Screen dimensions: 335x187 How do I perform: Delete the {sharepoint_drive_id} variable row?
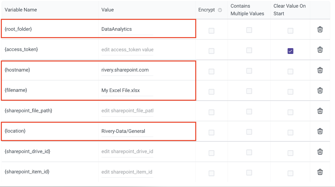[320, 152]
